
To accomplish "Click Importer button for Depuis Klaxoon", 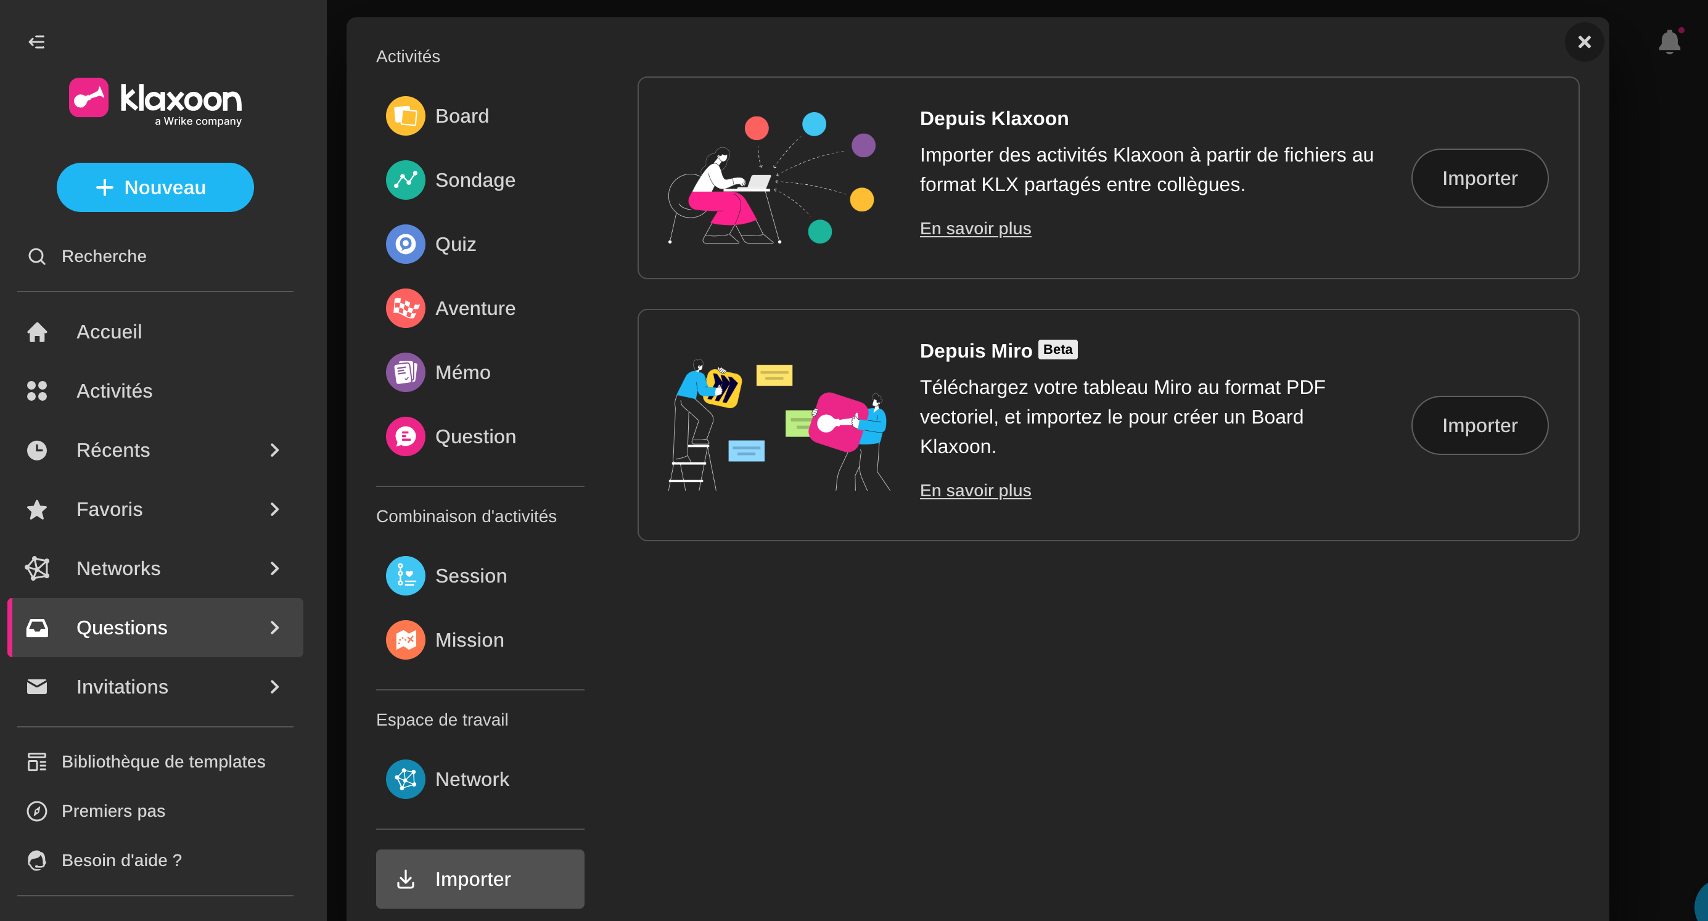I will tap(1479, 178).
